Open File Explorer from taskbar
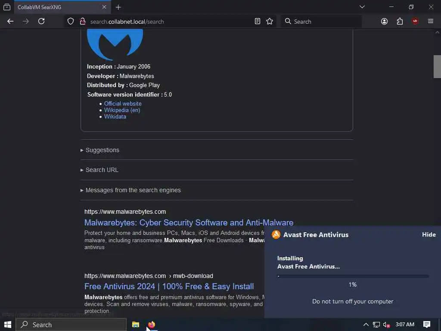Screen dimensions: 441x331 point(136,325)
